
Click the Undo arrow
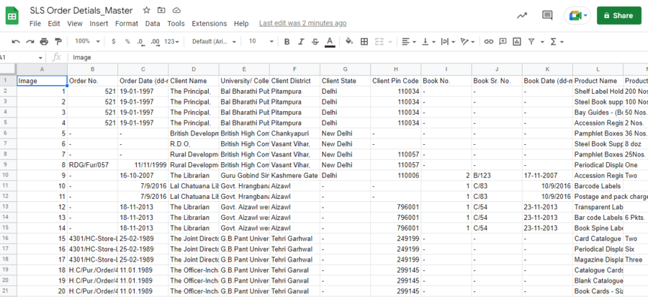(x=16, y=41)
